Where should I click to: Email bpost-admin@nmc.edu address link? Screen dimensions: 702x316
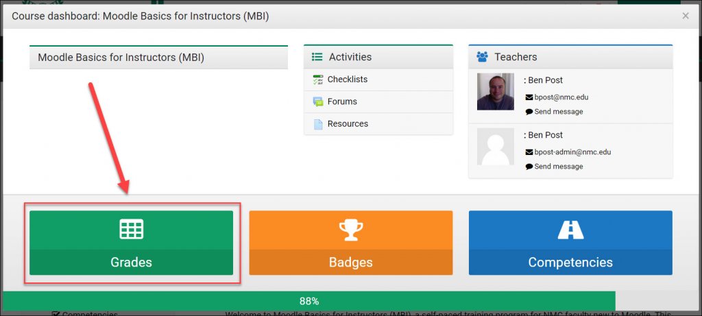click(x=572, y=152)
